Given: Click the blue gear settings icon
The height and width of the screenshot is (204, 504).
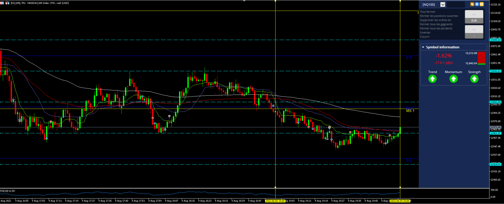Looking at the screenshot, I should pos(477,4).
